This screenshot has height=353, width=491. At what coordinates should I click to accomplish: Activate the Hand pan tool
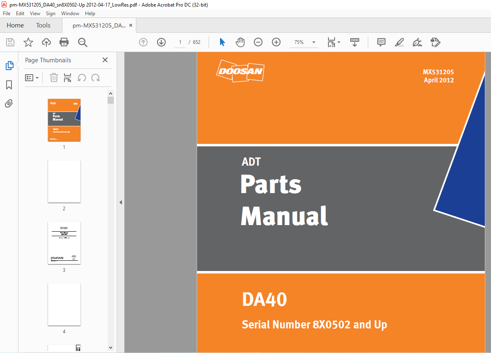click(240, 42)
